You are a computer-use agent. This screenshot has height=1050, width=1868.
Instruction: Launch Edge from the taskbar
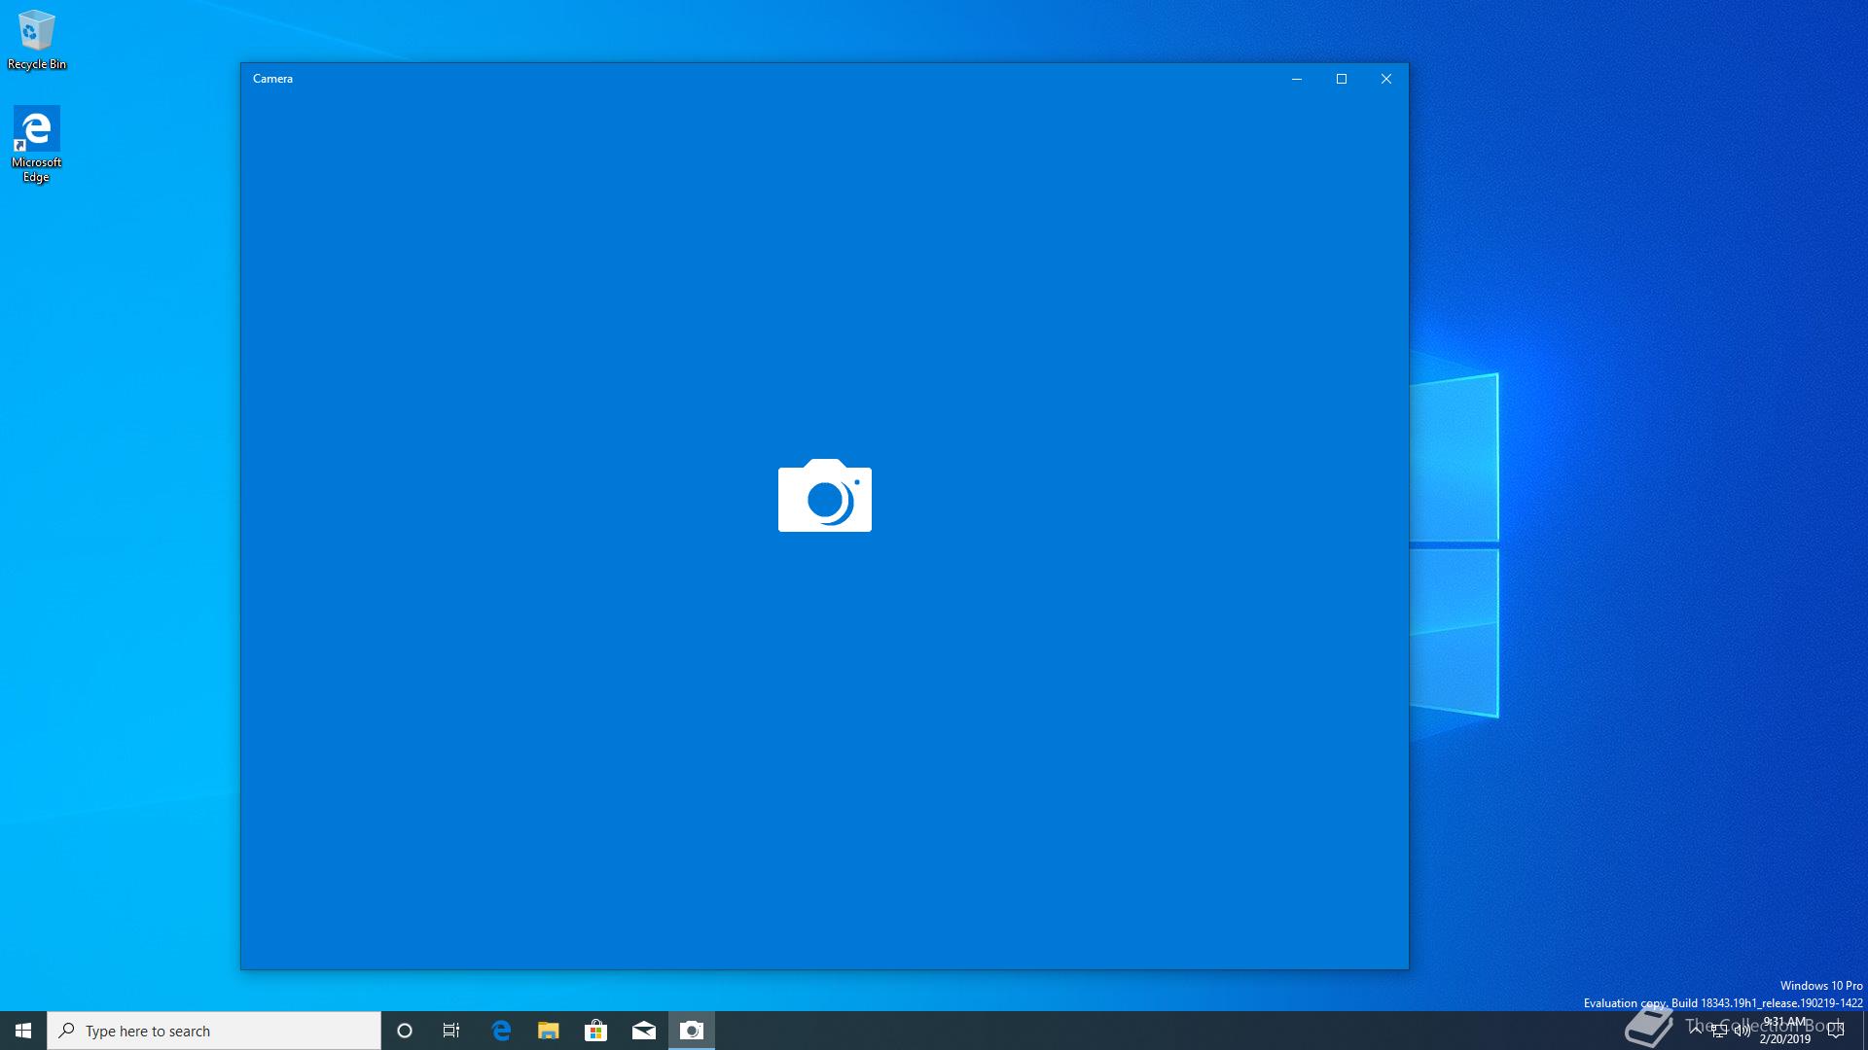501,1031
